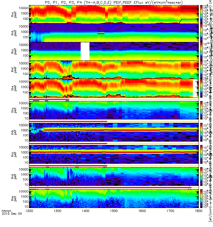Click the red status bar above tha peif panel
Screen dimensions: 213x227
point(49,99)
